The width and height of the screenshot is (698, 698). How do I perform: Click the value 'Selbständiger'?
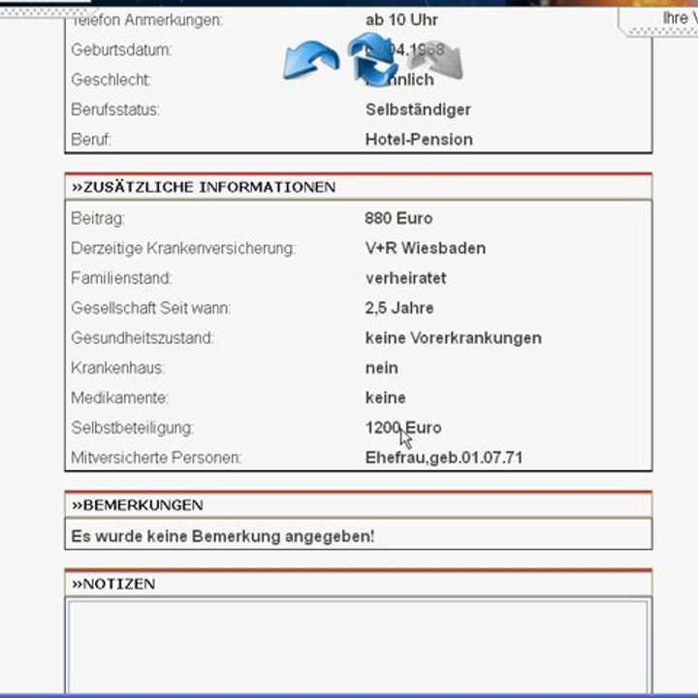[418, 110]
